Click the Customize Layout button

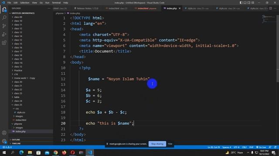253,3
